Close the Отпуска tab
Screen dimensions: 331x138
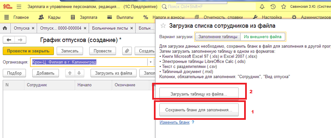pos(33,28)
